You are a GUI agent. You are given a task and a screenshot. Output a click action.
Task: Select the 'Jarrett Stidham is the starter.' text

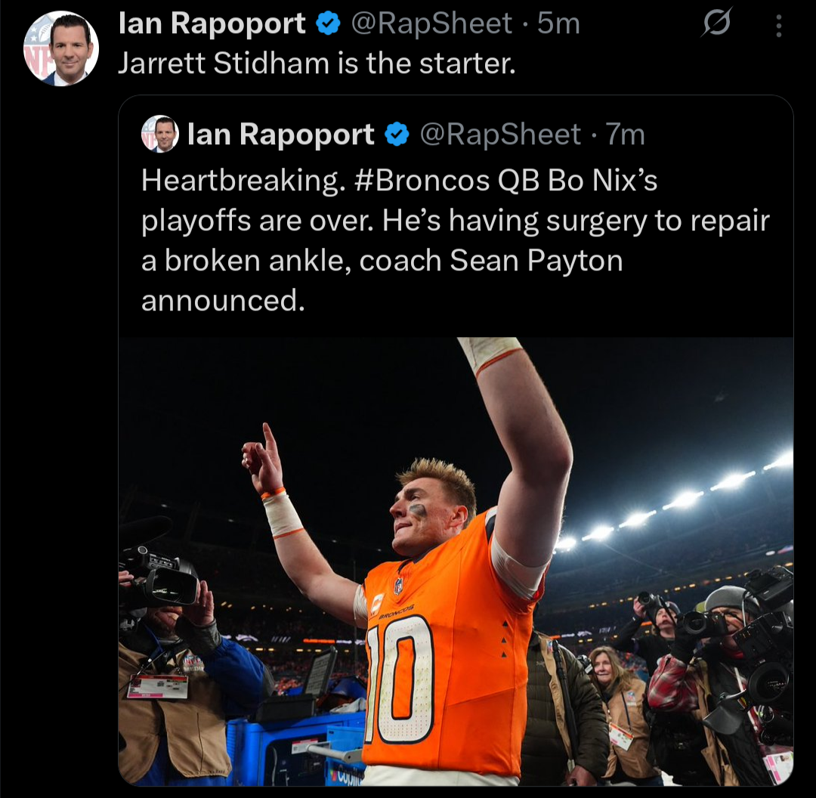317,63
